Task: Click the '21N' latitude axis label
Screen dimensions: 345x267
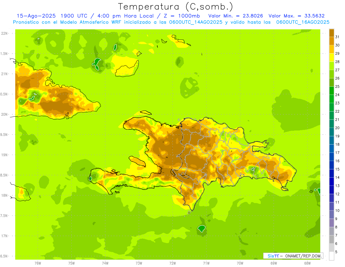Action: click(x=5, y=74)
